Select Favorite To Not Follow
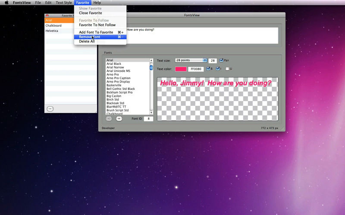Viewport: 345px width, 215px height. tap(100, 25)
